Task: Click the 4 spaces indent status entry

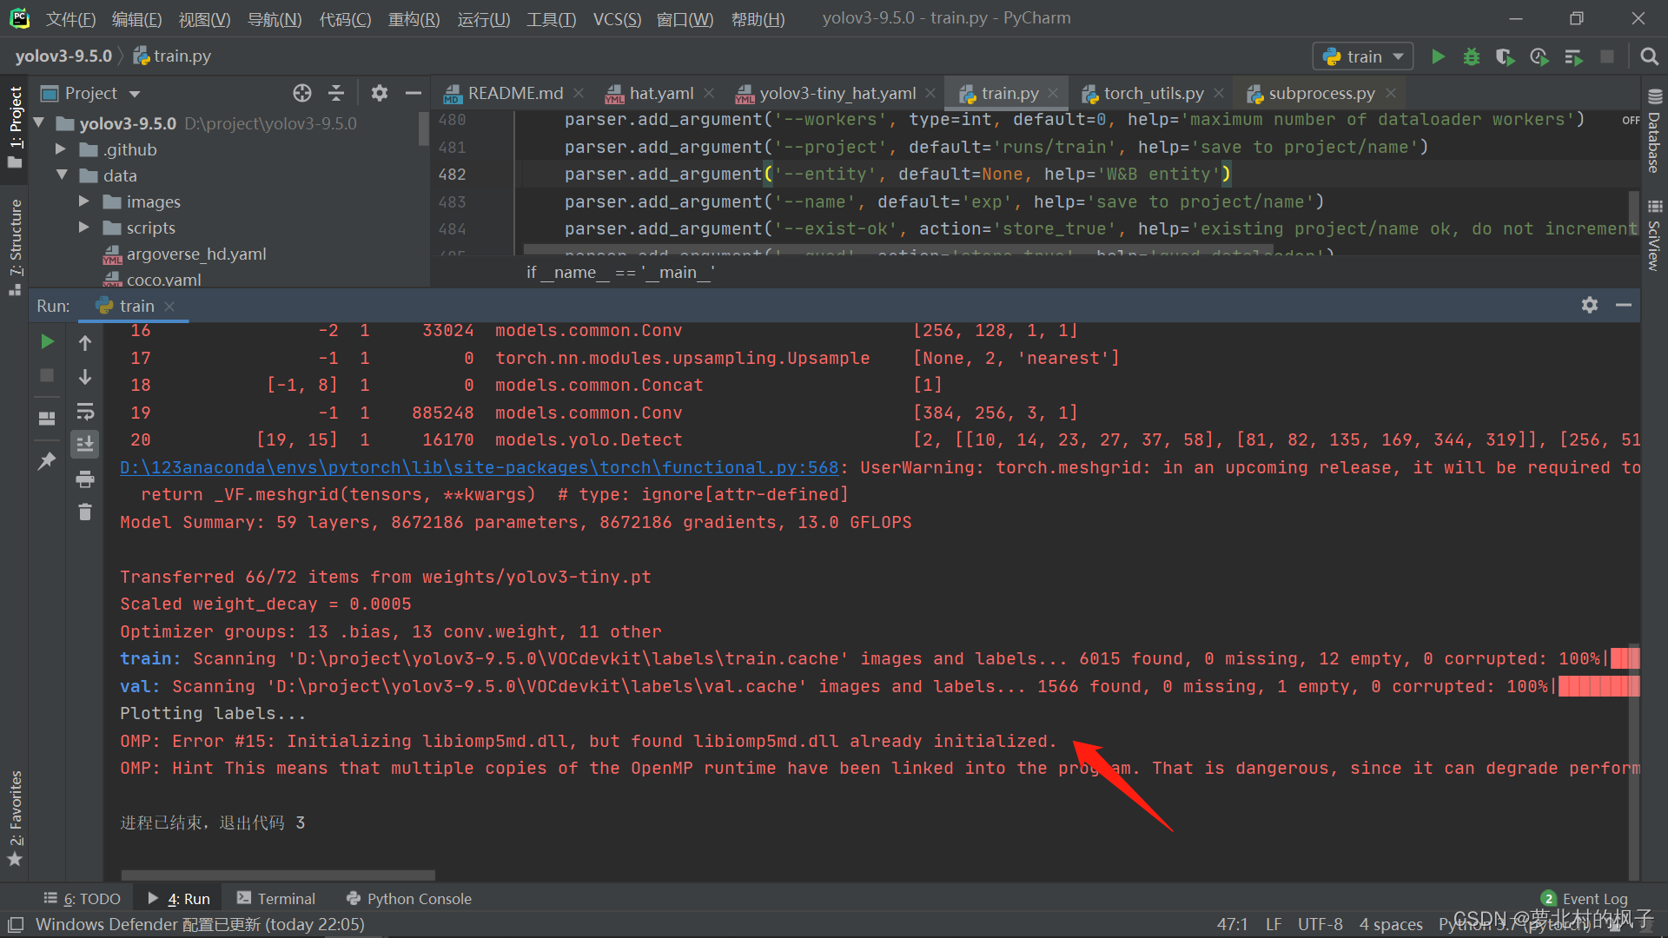Action: click(1391, 924)
